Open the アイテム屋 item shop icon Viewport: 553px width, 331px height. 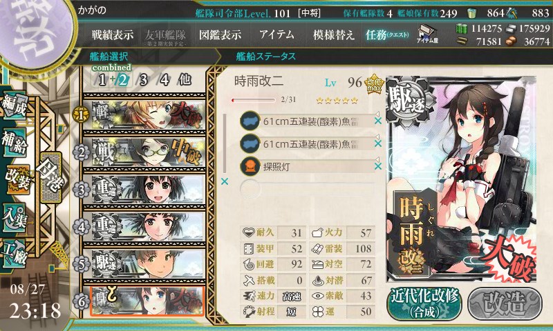[x=427, y=34]
